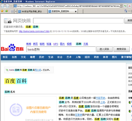Click the Add to Favorites icon
The image size is (132, 121).
coord(7,11)
